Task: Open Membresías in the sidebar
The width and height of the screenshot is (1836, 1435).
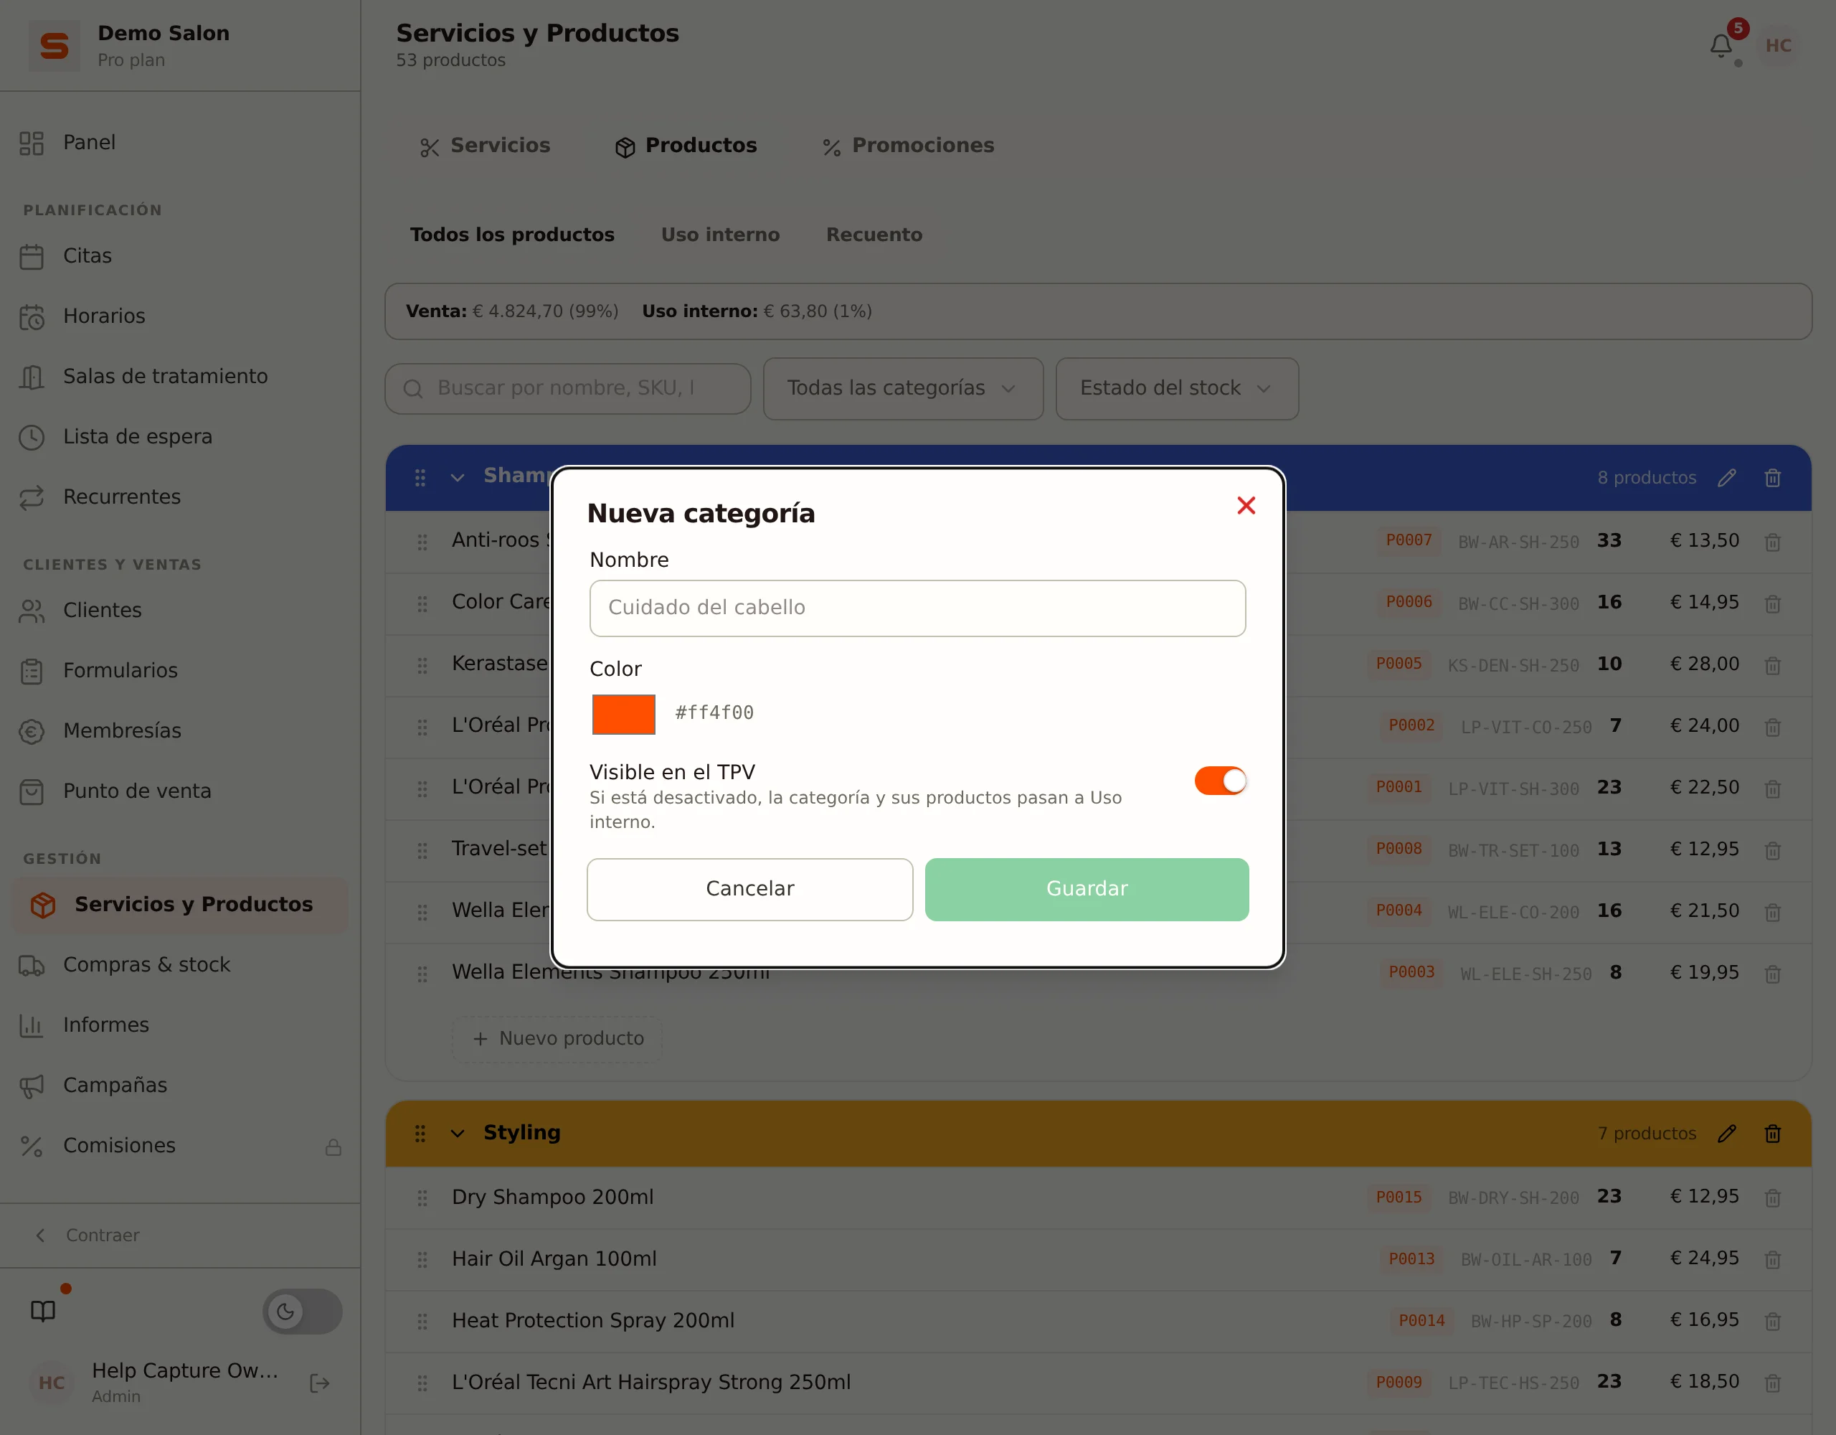Action: click(180, 731)
